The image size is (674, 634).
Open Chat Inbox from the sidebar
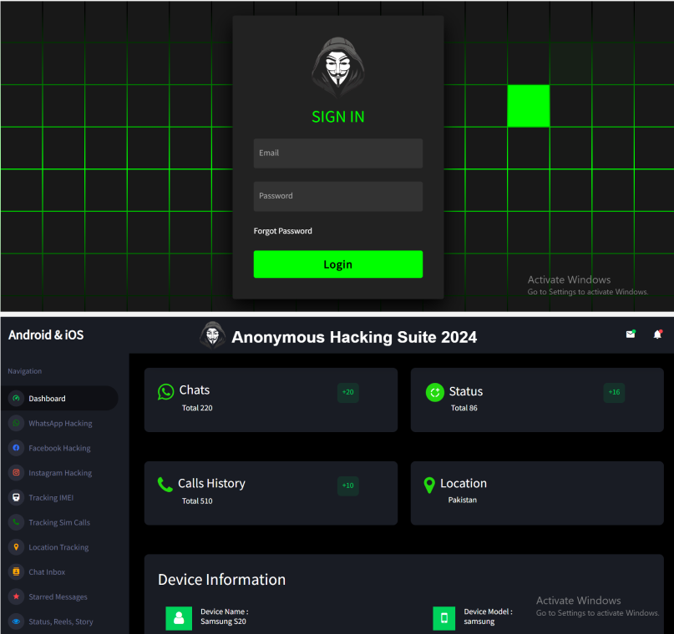(47, 572)
